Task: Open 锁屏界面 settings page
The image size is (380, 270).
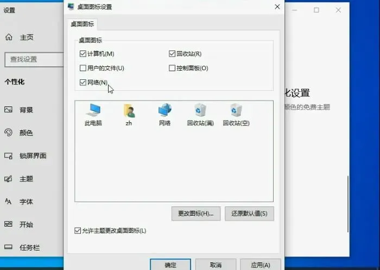Action: [33, 156]
